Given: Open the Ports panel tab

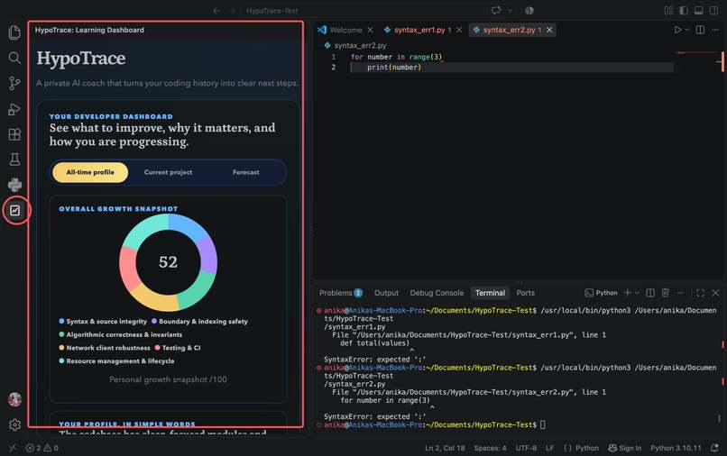Looking at the screenshot, I should point(525,293).
